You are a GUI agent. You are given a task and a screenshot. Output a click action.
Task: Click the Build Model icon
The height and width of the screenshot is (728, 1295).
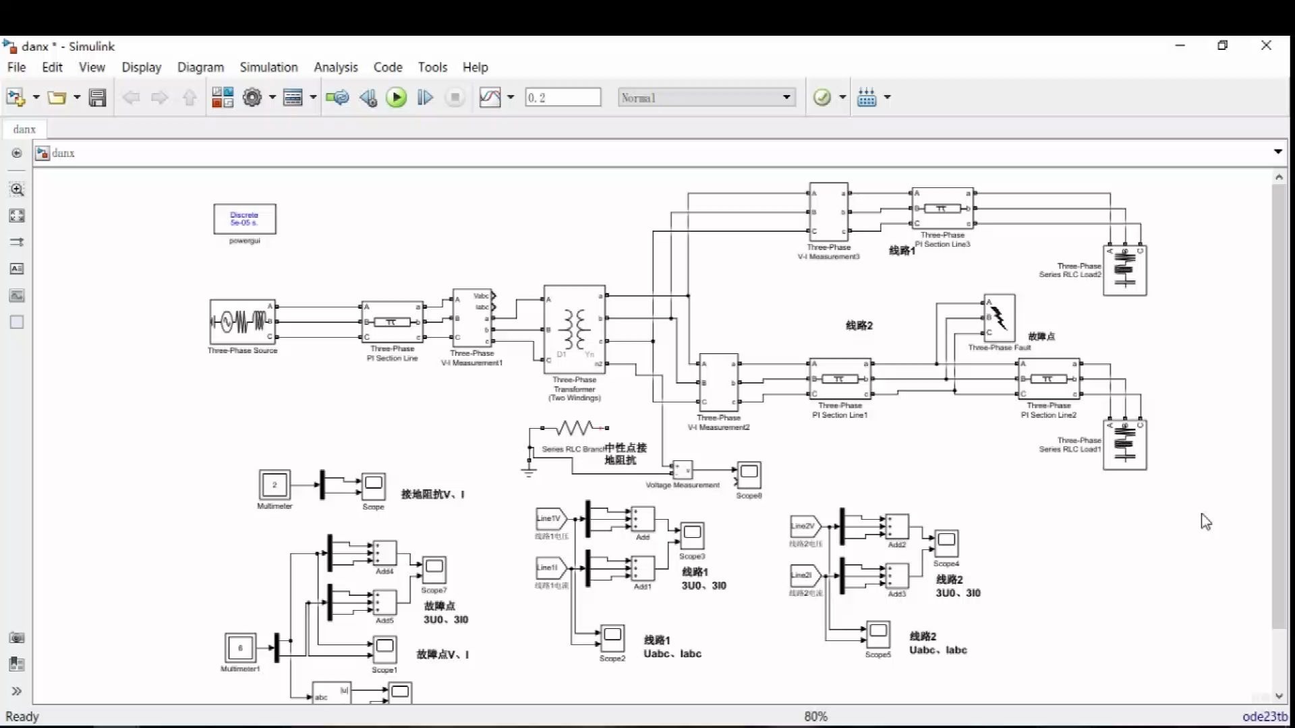[x=867, y=98]
